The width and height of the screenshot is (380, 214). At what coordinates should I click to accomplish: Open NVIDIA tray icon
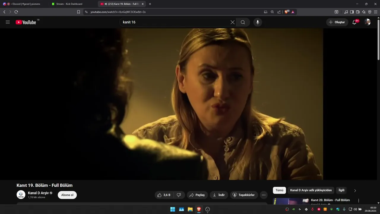(x=293, y=209)
